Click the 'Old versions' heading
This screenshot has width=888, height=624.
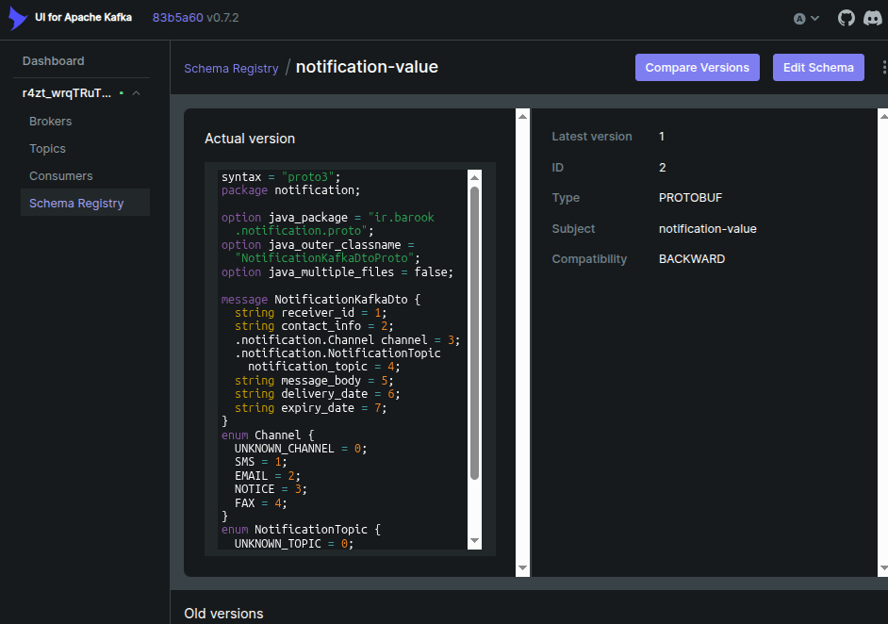tap(223, 614)
